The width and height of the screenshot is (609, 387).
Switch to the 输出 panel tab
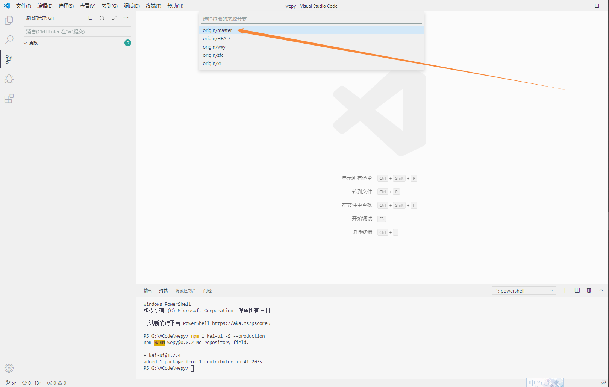click(148, 291)
